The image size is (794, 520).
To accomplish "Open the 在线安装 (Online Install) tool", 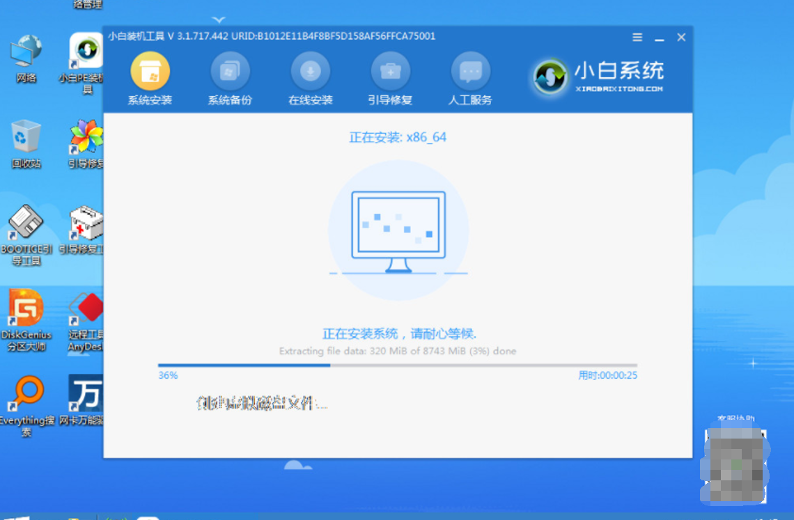I will [310, 78].
